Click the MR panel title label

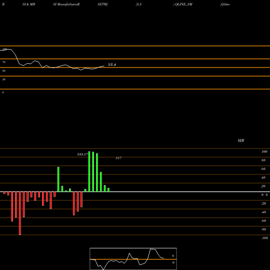pyautogui.click(x=241, y=140)
